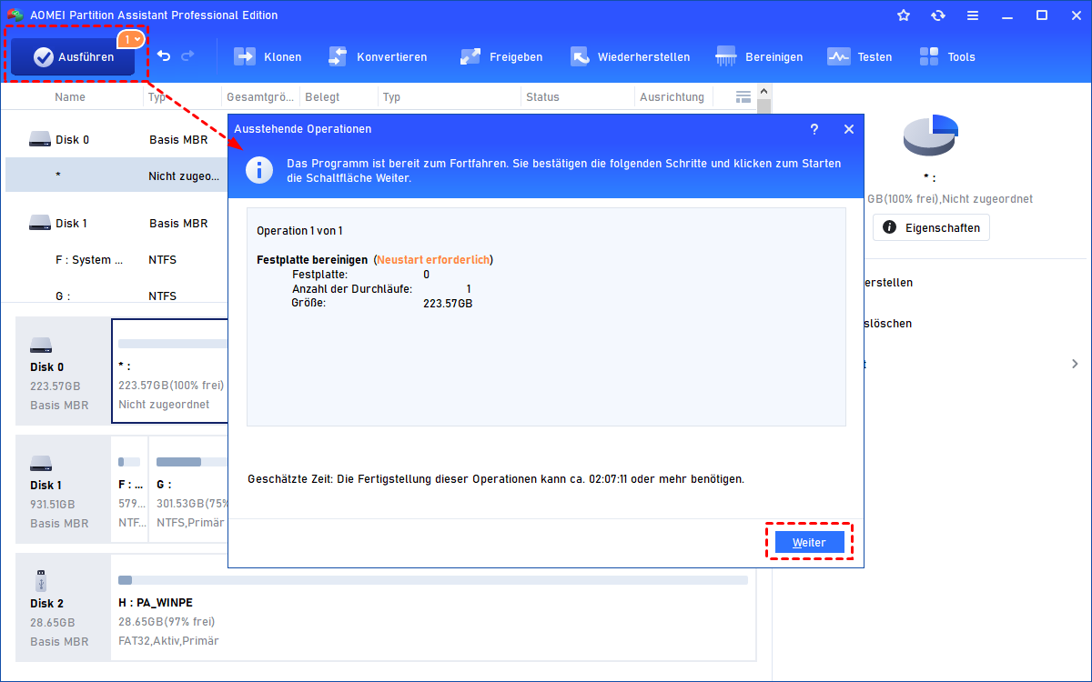The width and height of the screenshot is (1092, 682).
Task: Expand the right panel chevron arrow
Action: pyautogui.click(x=1076, y=364)
